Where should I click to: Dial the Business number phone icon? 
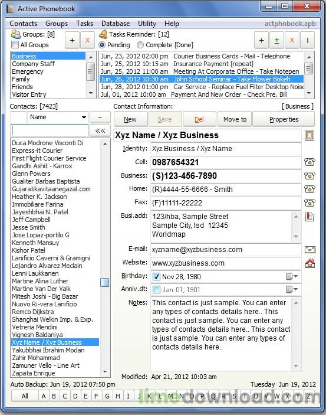309,176
